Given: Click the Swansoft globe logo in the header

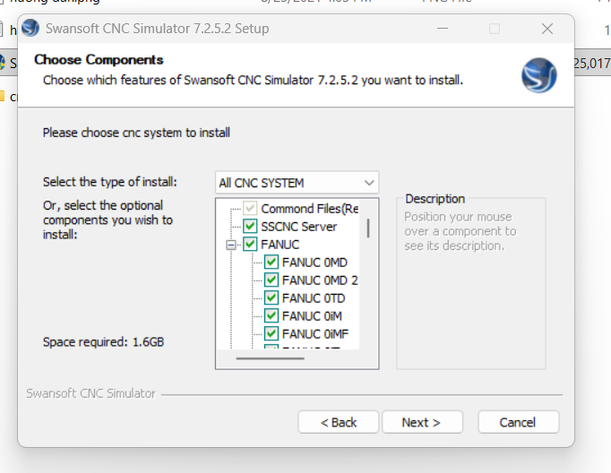Looking at the screenshot, I should [x=538, y=75].
